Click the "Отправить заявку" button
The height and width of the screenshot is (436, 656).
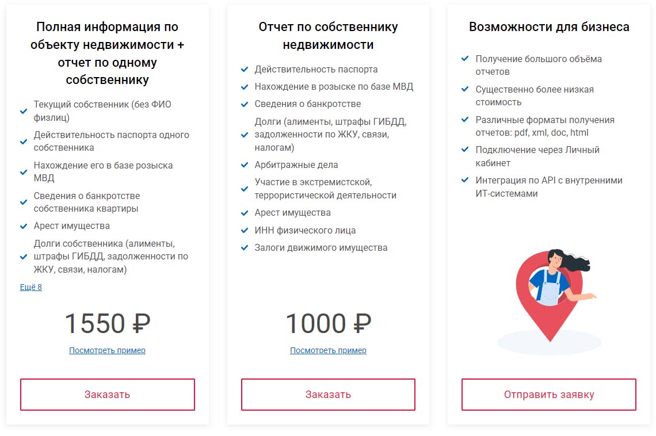548,395
